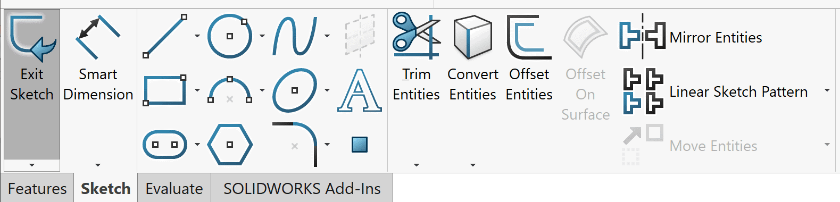Select the Straight Slot tool

click(165, 145)
